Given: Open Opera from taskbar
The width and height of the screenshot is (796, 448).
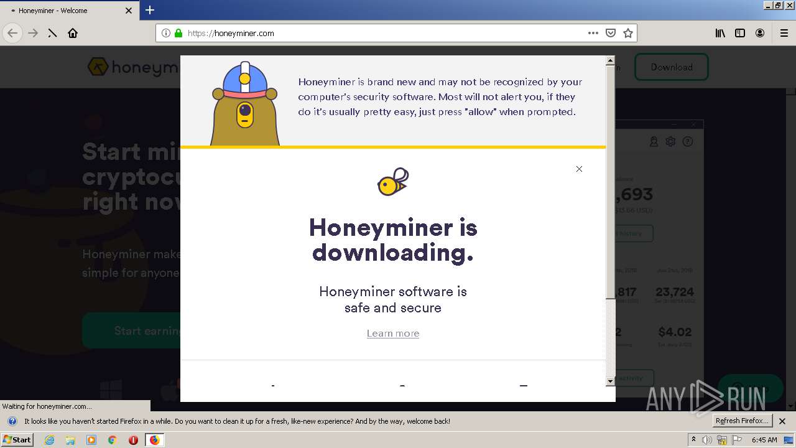Looking at the screenshot, I should tap(133, 440).
